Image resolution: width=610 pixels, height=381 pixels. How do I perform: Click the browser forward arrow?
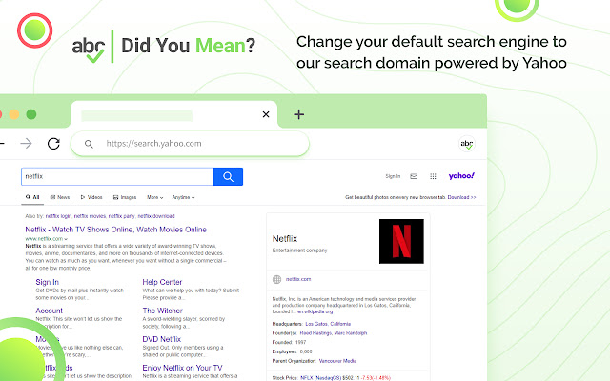(x=27, y=144)
